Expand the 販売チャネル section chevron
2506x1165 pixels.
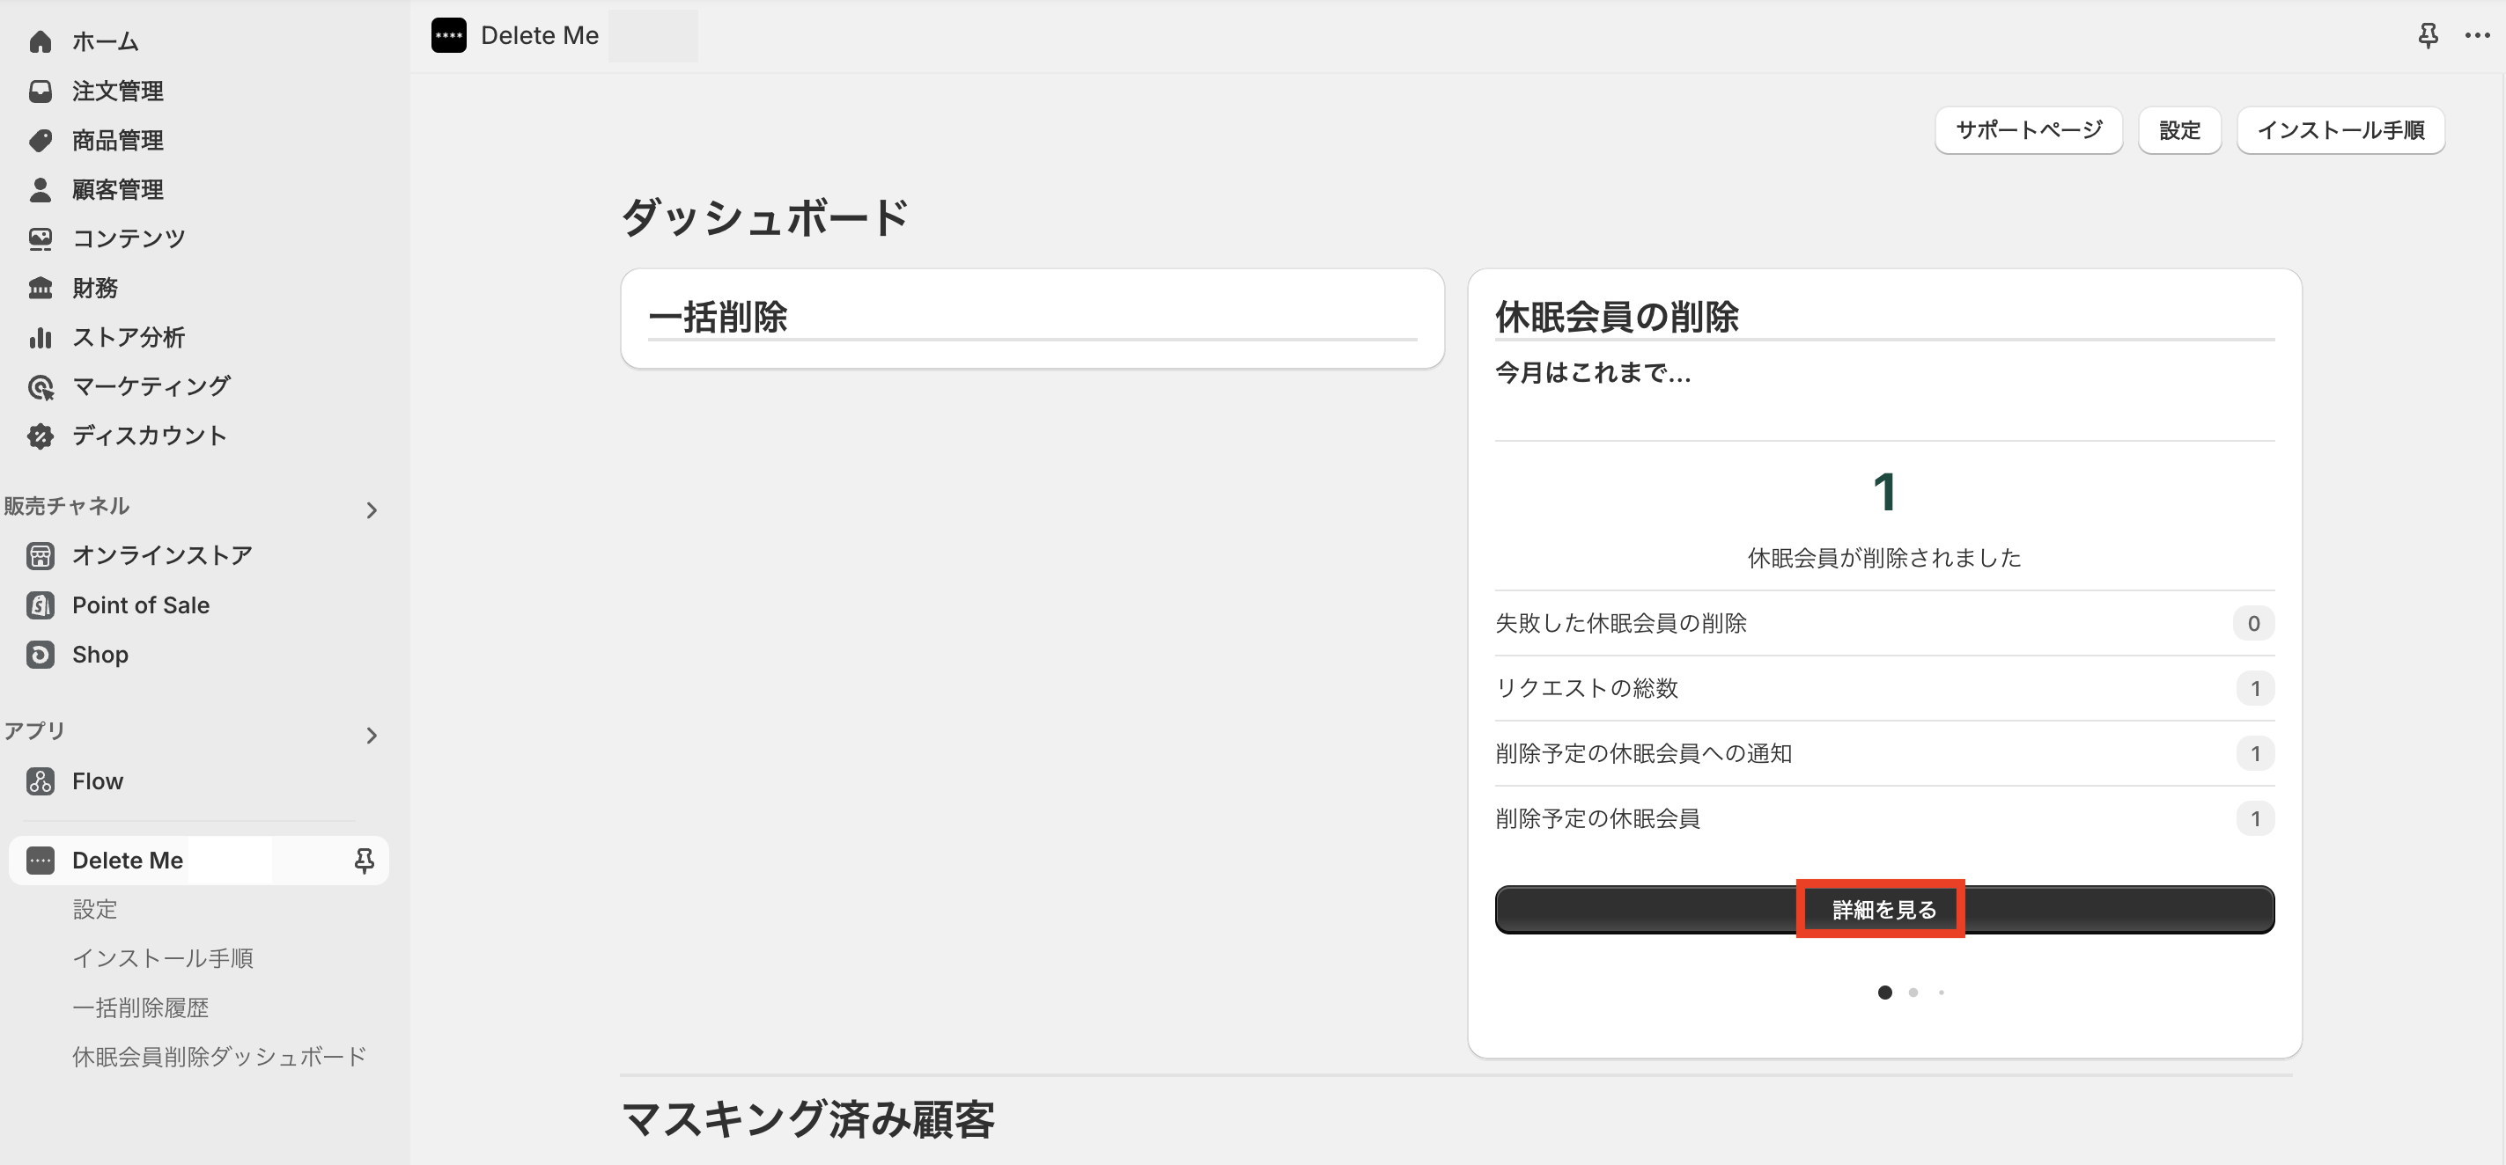372,509
